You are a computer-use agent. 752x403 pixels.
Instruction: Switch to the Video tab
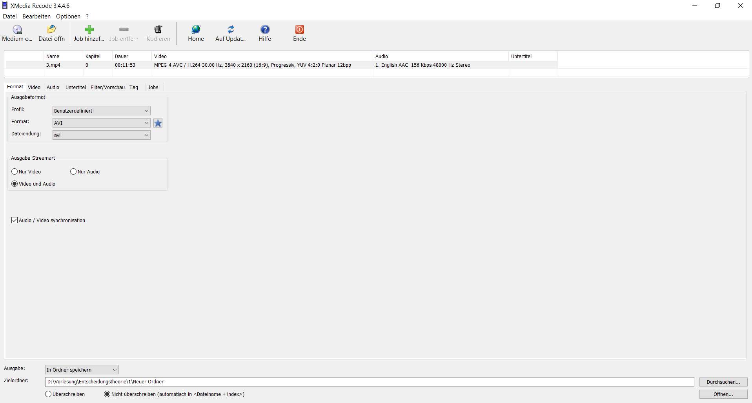[x=34, y=87]
